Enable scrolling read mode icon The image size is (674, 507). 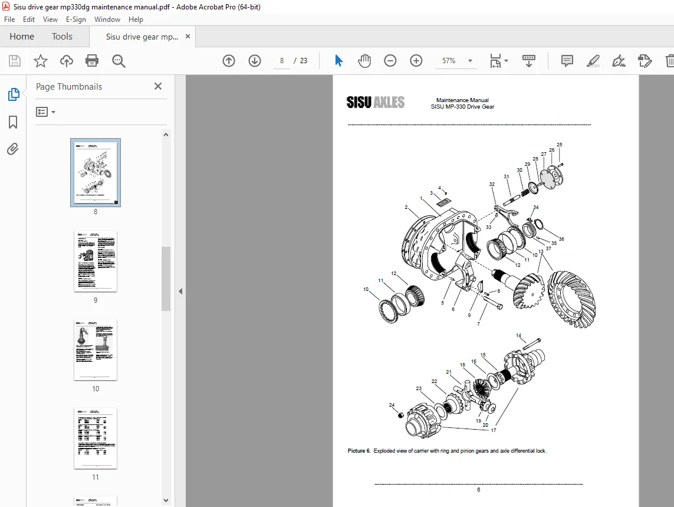529,61
